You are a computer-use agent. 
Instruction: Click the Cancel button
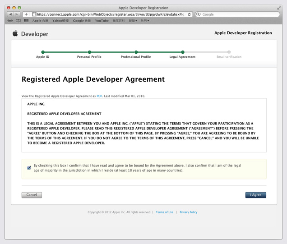click(32, 195)
